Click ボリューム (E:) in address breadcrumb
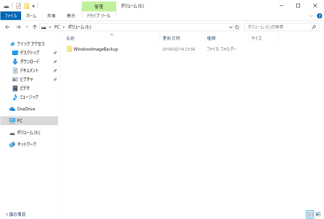The height and width of the screenshot is (219, 324). 80,27
